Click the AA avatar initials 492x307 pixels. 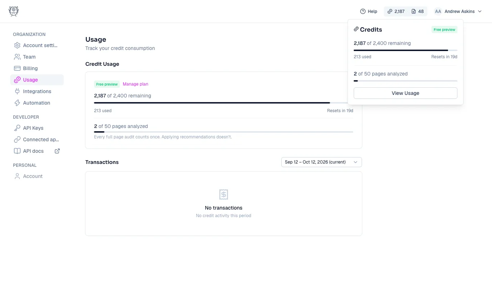coord(438,12)
